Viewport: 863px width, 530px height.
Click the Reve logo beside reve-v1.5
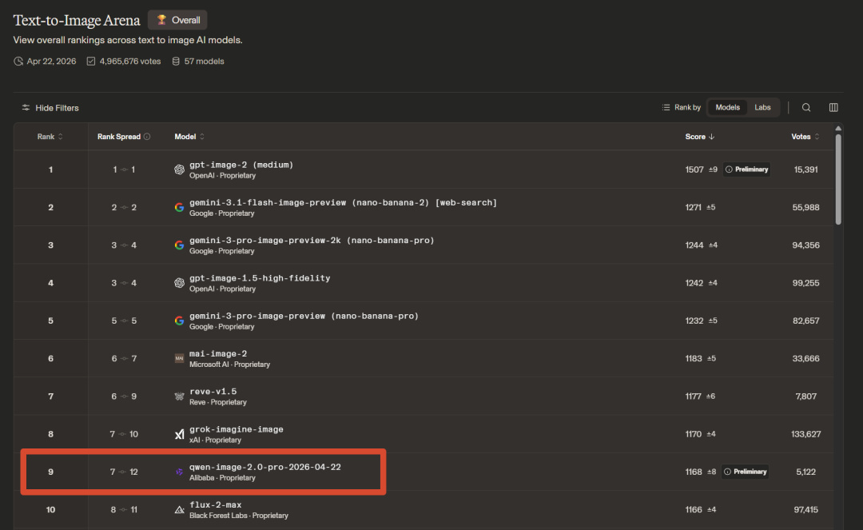pos(180,397)
